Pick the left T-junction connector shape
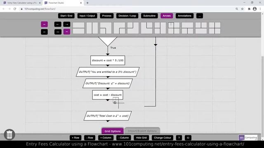 click(x=160, y=28)
